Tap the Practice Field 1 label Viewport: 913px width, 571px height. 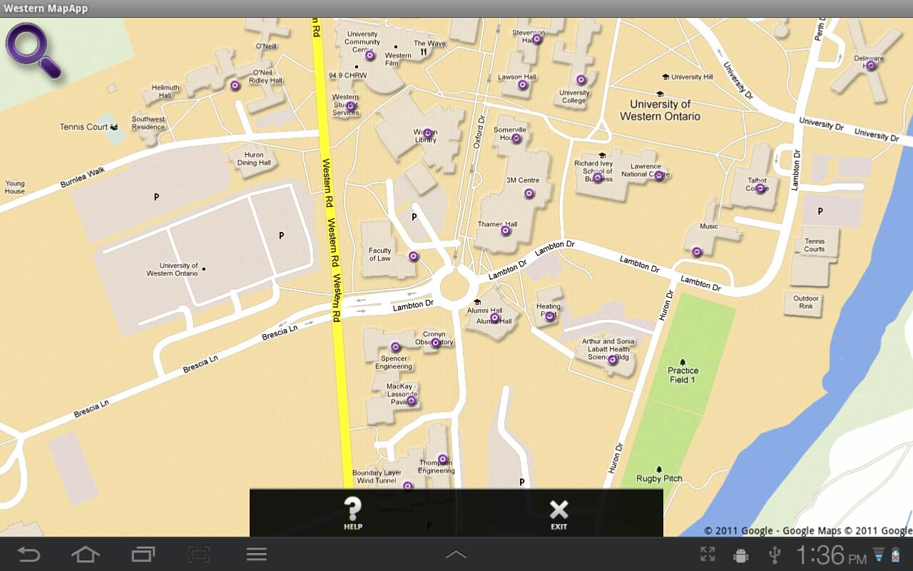tap(683, 375)
